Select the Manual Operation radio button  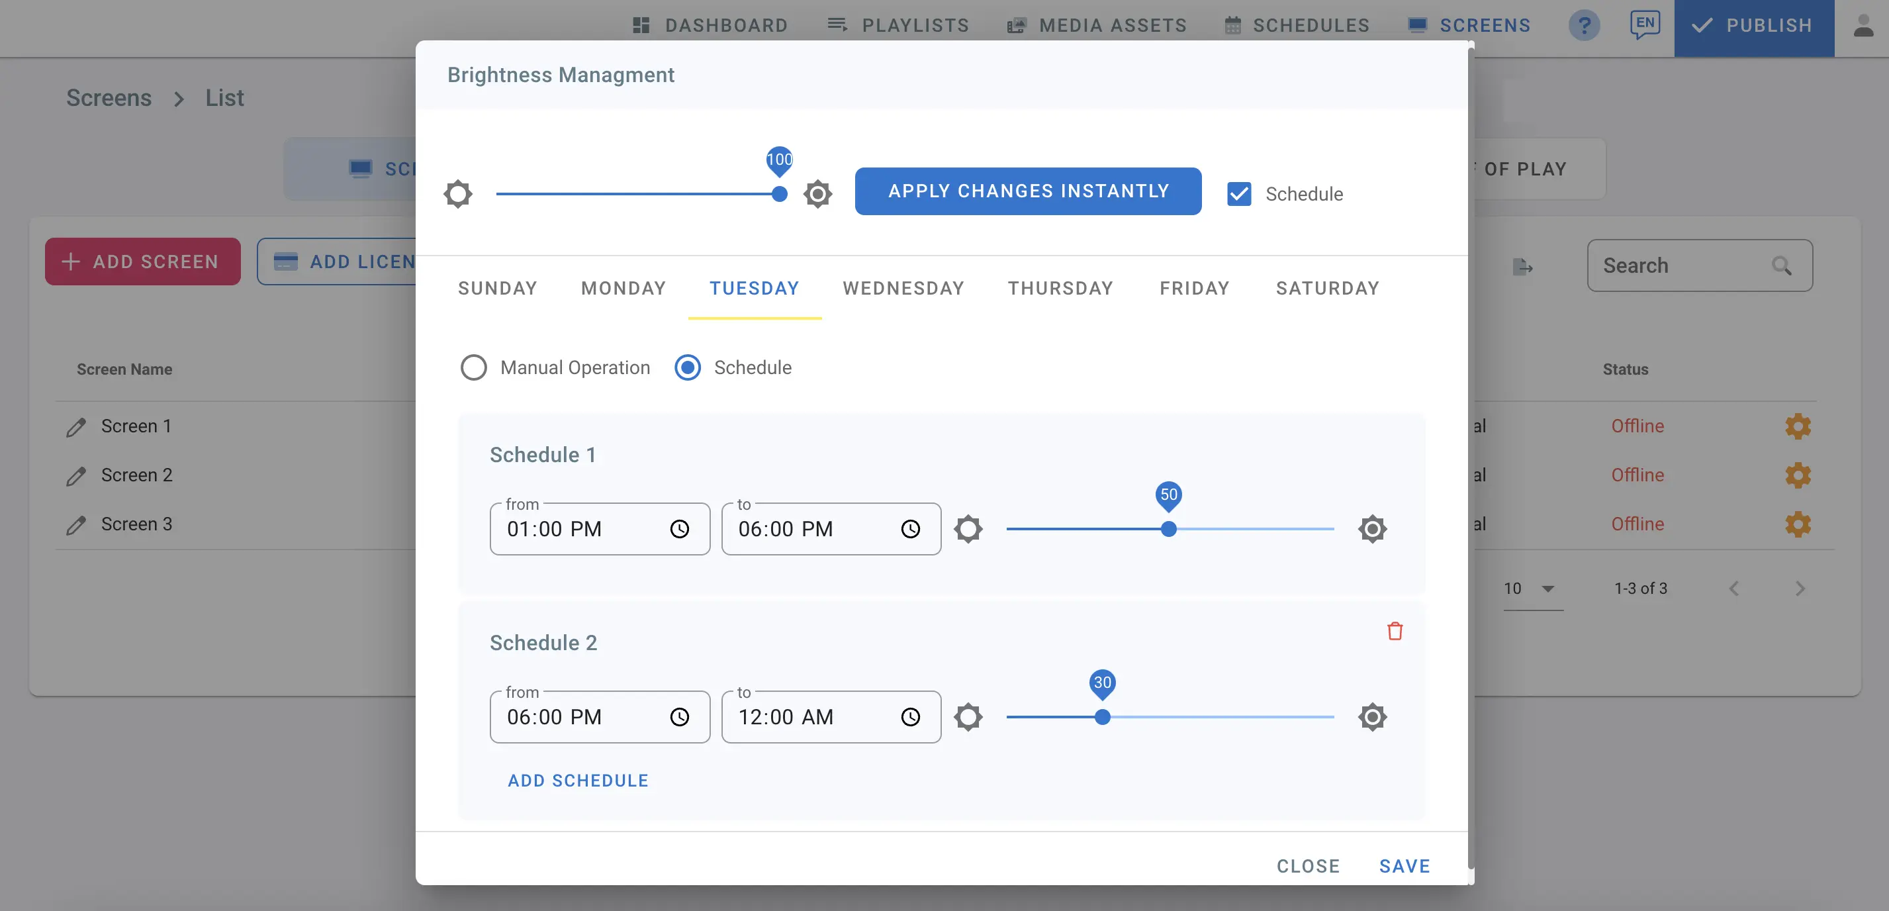point(474,367)
